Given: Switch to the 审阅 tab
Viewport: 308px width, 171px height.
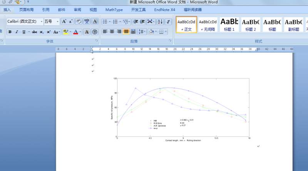Looking at the screenshot, I should [x=77, y=10].
